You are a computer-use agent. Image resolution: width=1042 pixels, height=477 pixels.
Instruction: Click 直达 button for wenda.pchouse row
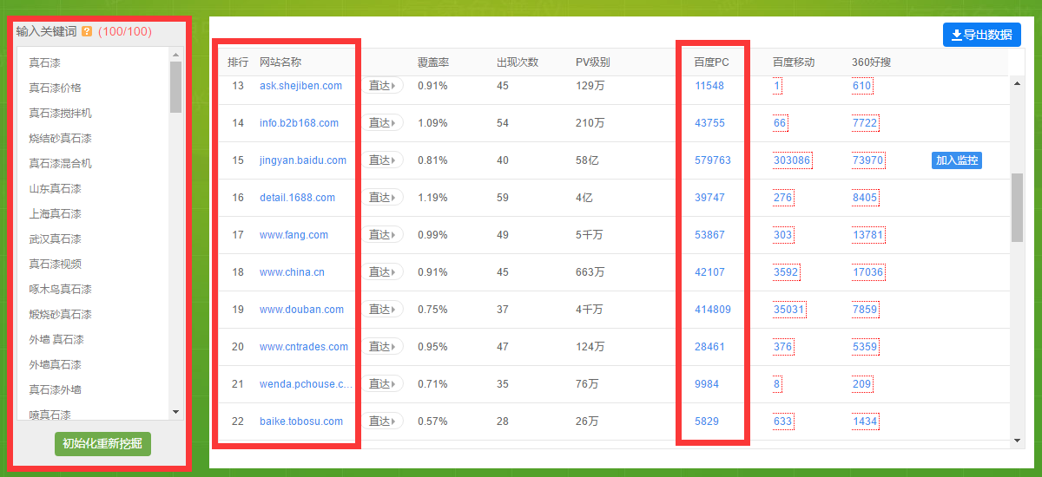[382, 384]
